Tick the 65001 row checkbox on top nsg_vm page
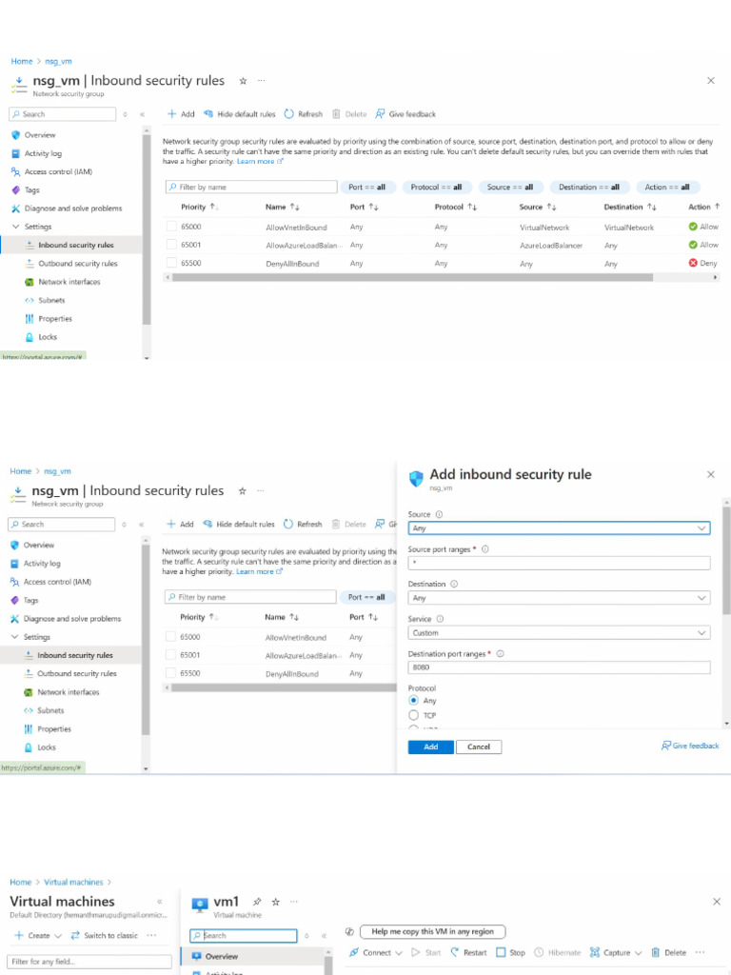The width and height of the screenshot is (731, 975). tap(171, 245)
